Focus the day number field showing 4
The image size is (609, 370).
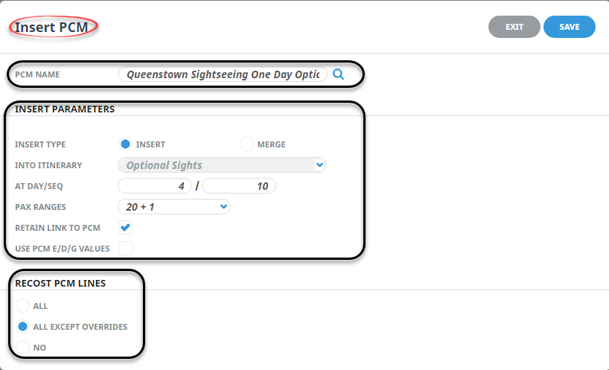[155, 186]
